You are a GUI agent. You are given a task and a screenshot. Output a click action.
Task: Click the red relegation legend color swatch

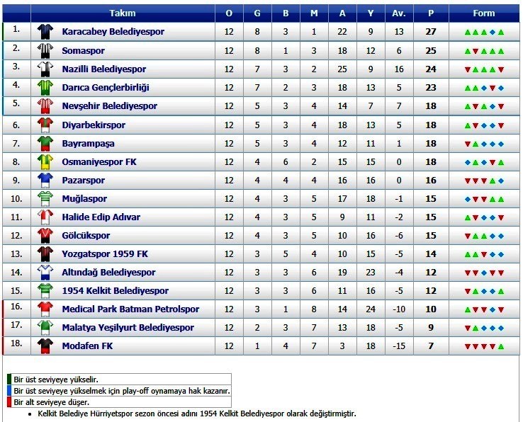pyautogui.click(x=9, y=402)
